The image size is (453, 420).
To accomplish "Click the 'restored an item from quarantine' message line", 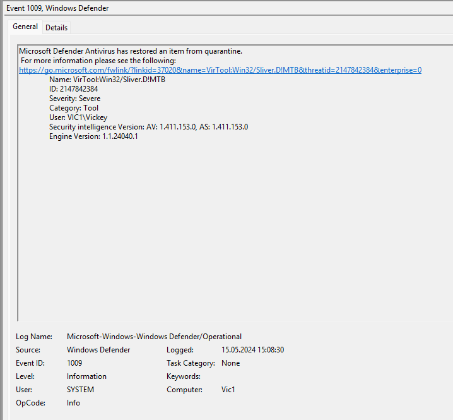I will point(131,51).
